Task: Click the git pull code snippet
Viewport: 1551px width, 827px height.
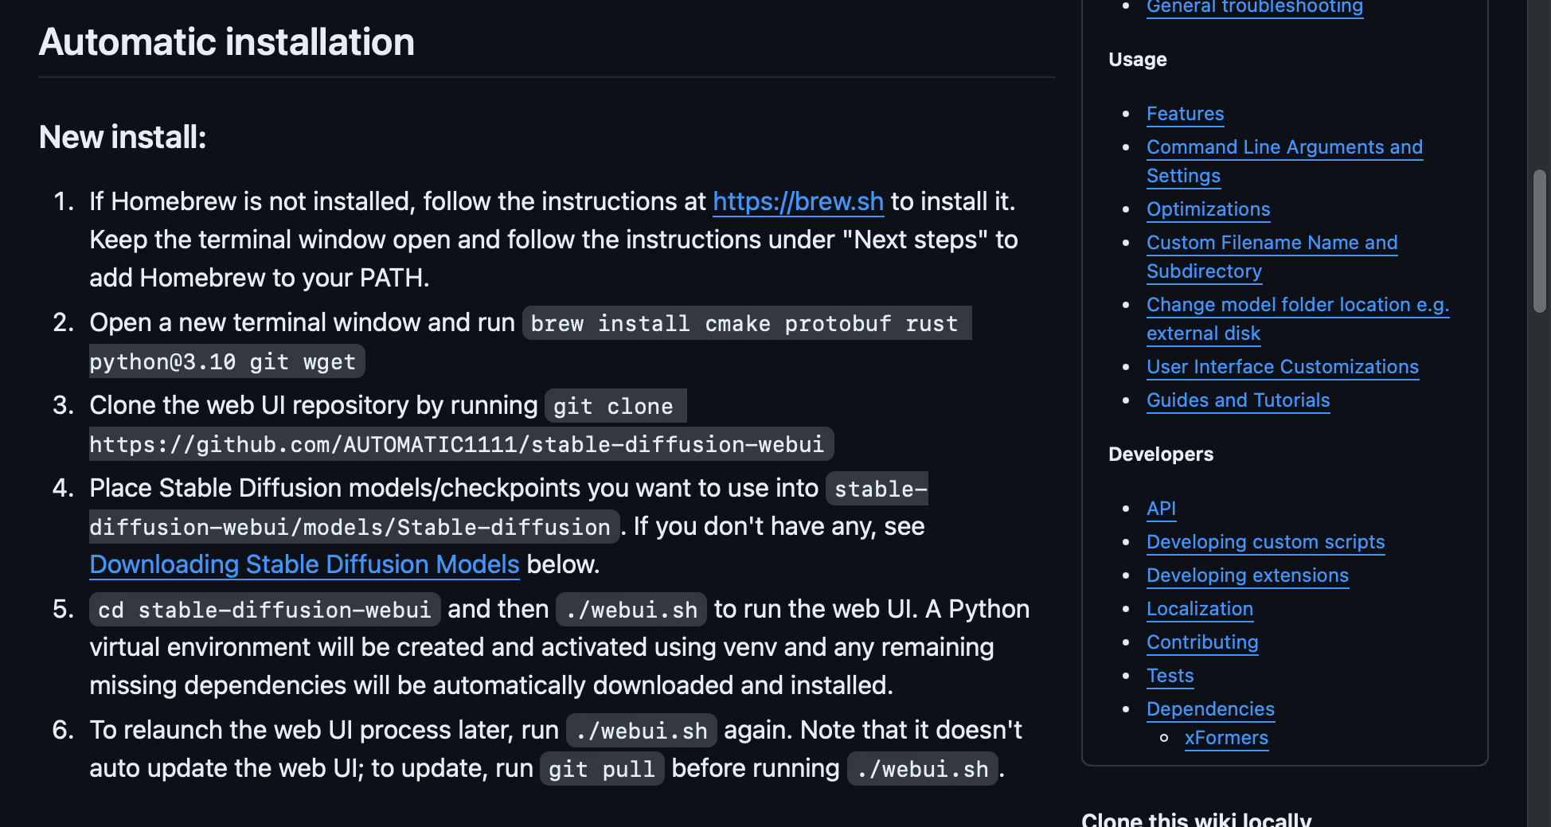Action: pyautogui.click(x=602, y=769)
